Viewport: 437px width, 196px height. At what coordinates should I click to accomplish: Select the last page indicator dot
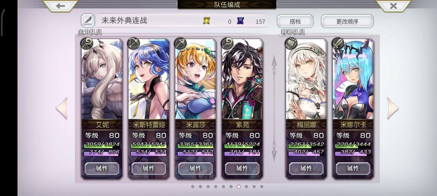pos(262,187)
